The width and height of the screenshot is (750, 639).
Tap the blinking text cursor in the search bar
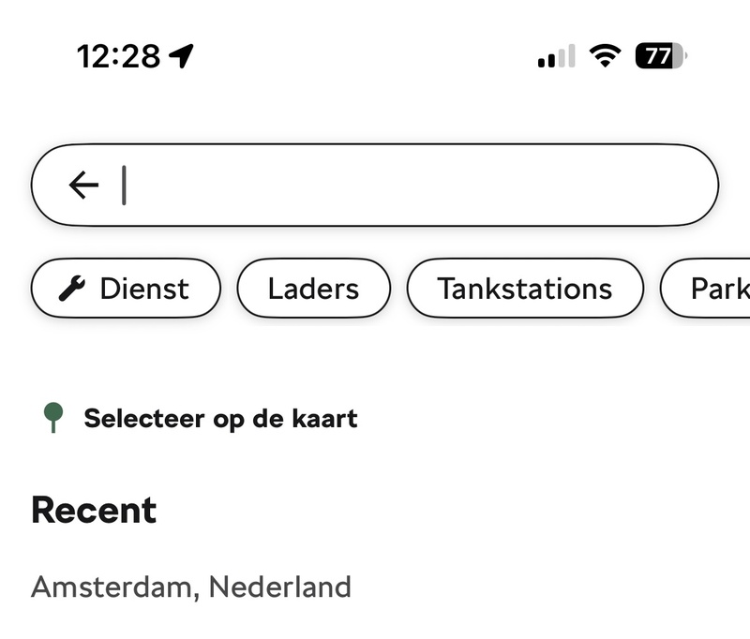(x=124, y=186)
